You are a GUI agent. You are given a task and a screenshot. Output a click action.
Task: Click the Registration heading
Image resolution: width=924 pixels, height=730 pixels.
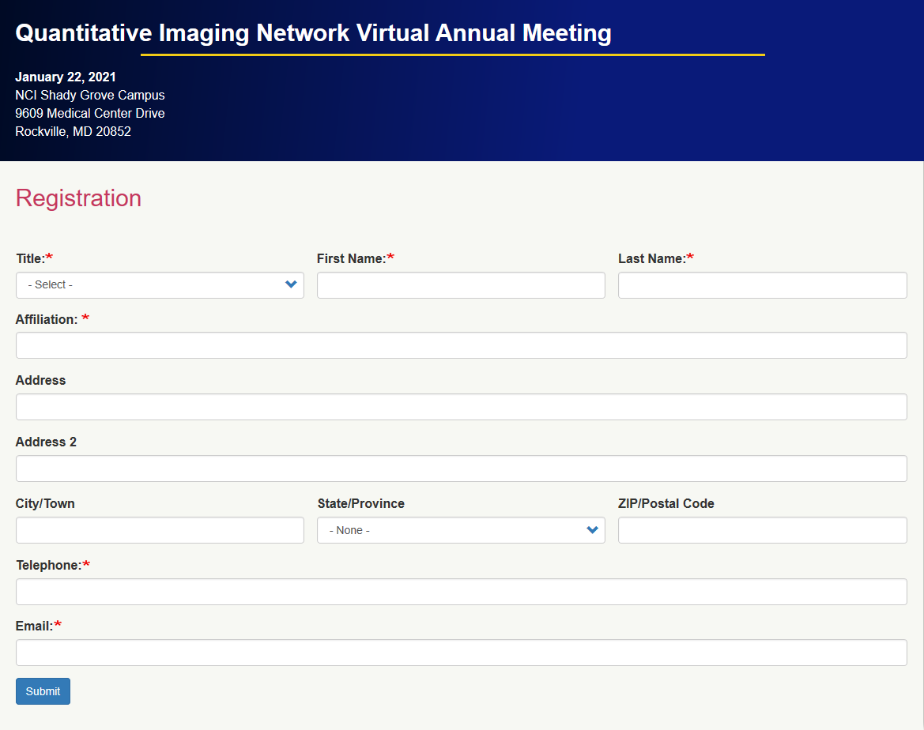tap(78, 198)
